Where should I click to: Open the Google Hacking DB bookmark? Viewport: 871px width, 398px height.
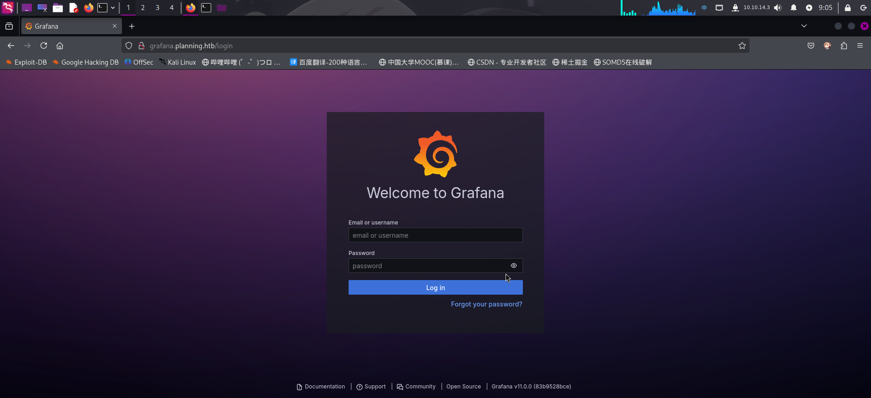[86, 62]
